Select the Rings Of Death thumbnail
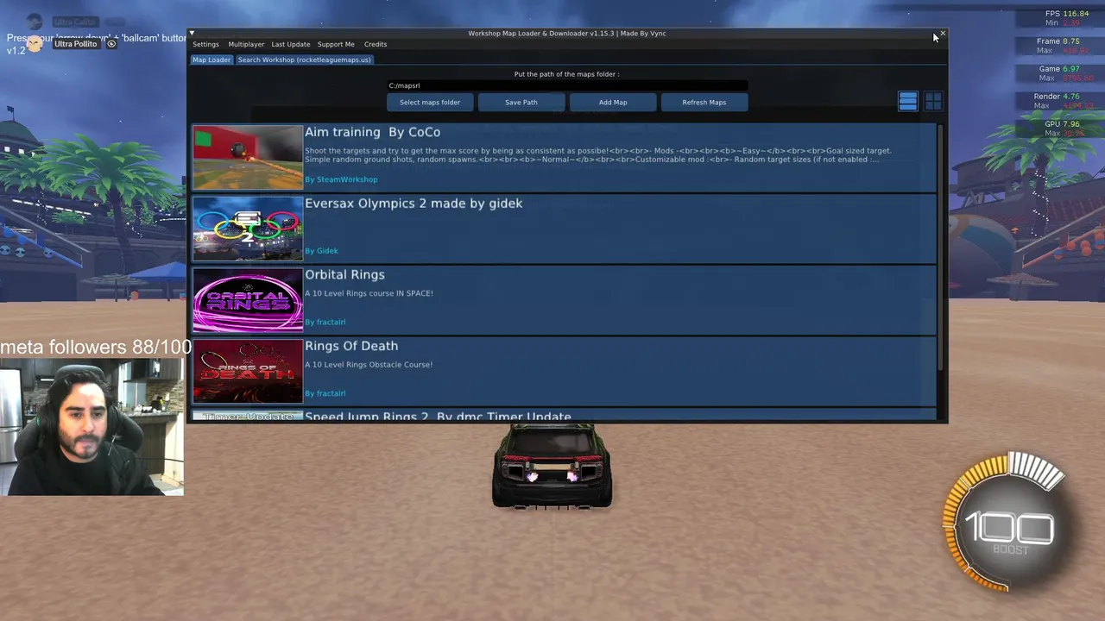Viewport: 1105px width, 621px height. (x=248, y=372)
